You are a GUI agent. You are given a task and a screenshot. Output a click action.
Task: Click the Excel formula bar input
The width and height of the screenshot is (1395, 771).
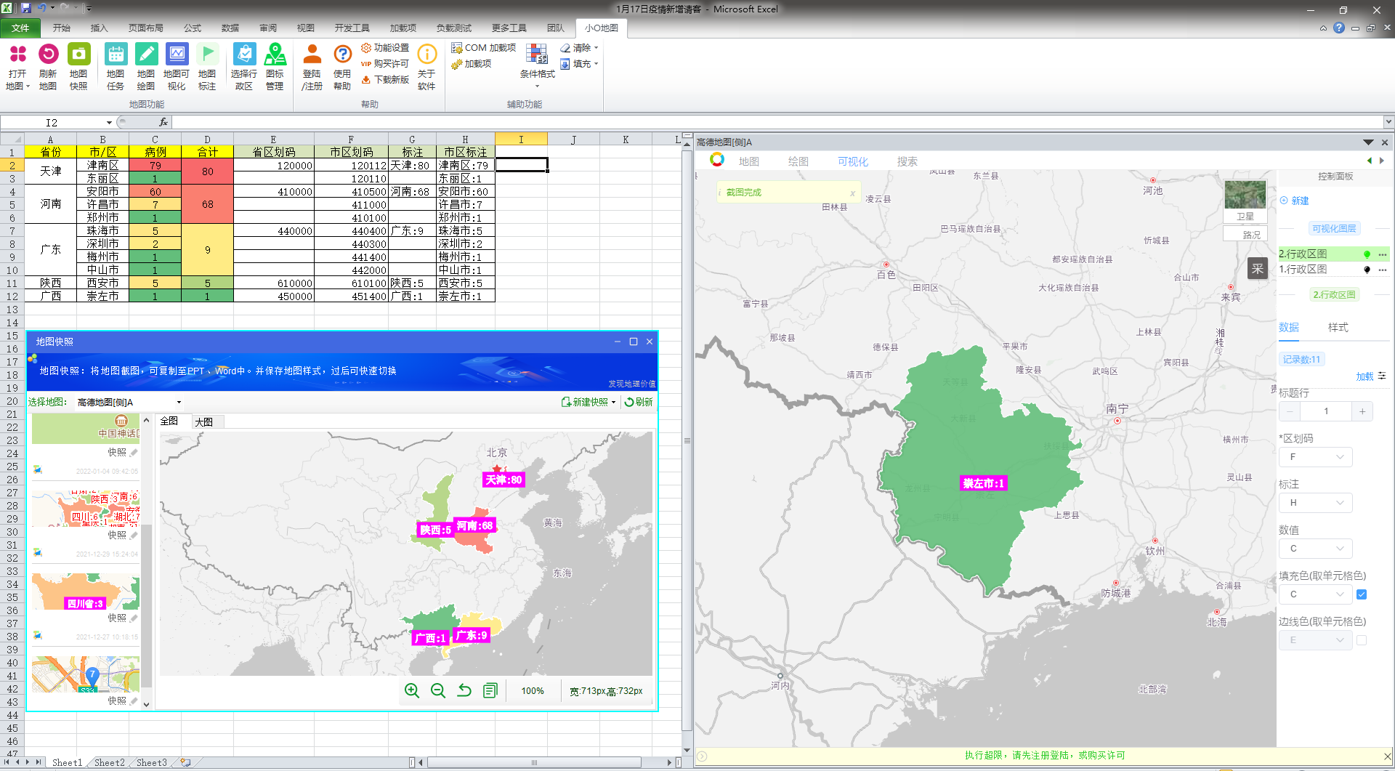coord(777,122)
